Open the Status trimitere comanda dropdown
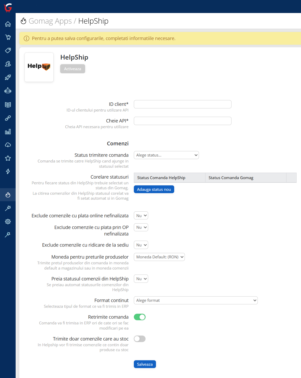This screenshot has height=378, width=301. click(166, 155)
